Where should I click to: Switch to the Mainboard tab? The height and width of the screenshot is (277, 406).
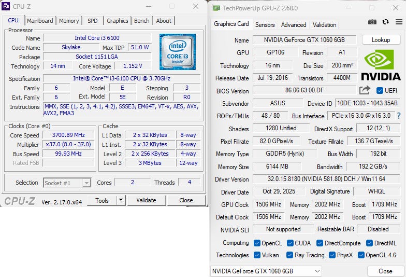point(40,21)
